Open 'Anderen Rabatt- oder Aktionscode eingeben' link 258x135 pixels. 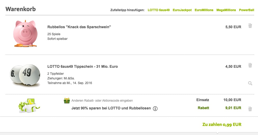[x=102, y=101]
